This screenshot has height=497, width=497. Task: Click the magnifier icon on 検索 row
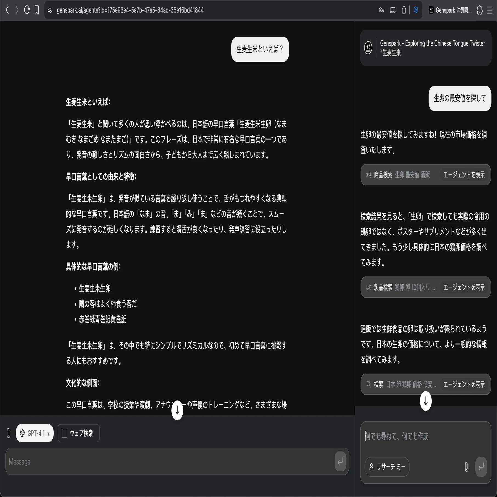pos(369,384)
